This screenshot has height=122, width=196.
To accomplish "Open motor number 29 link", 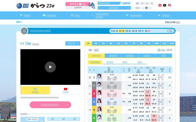I will 148,75.
